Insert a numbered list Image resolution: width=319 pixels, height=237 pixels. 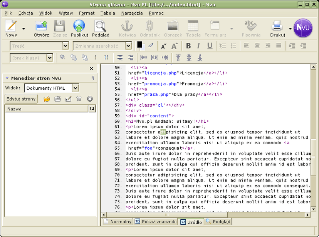[x=223, y=46]
